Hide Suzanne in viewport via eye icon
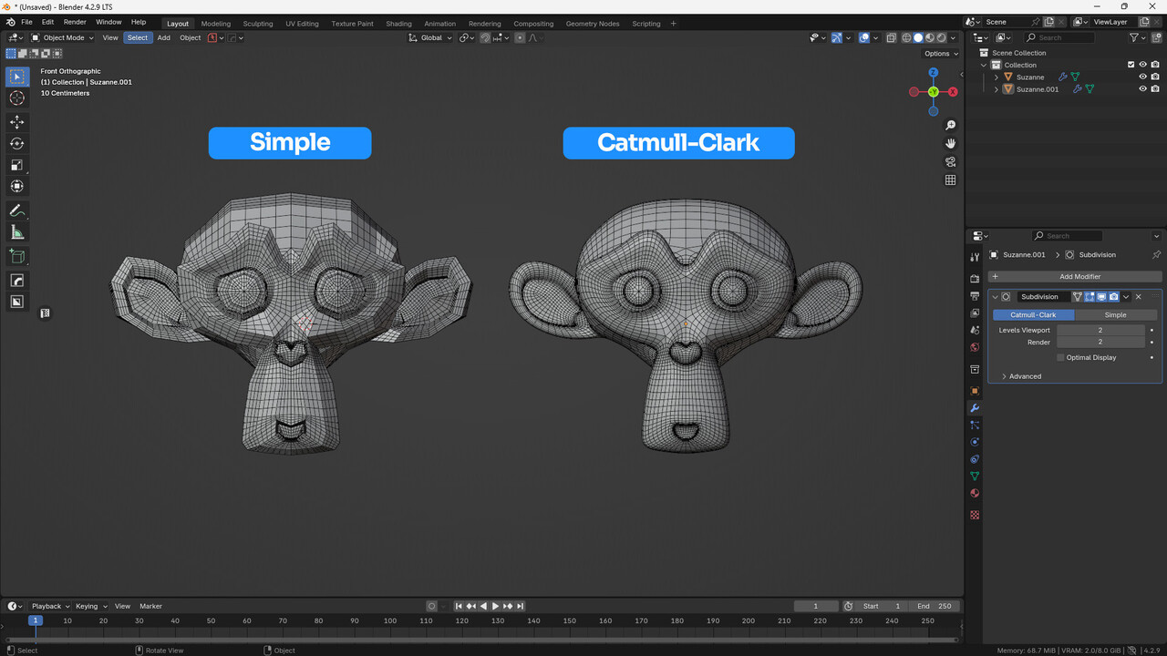The width and height of the screenshot is (1167, 656). (1142, 77)
